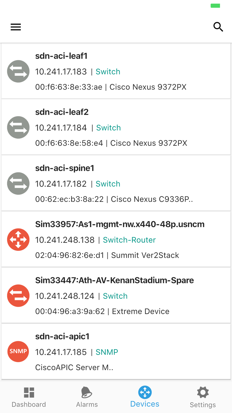Switch to the Dashboard tab
This screenshot has height=413, width=232.
29,397
